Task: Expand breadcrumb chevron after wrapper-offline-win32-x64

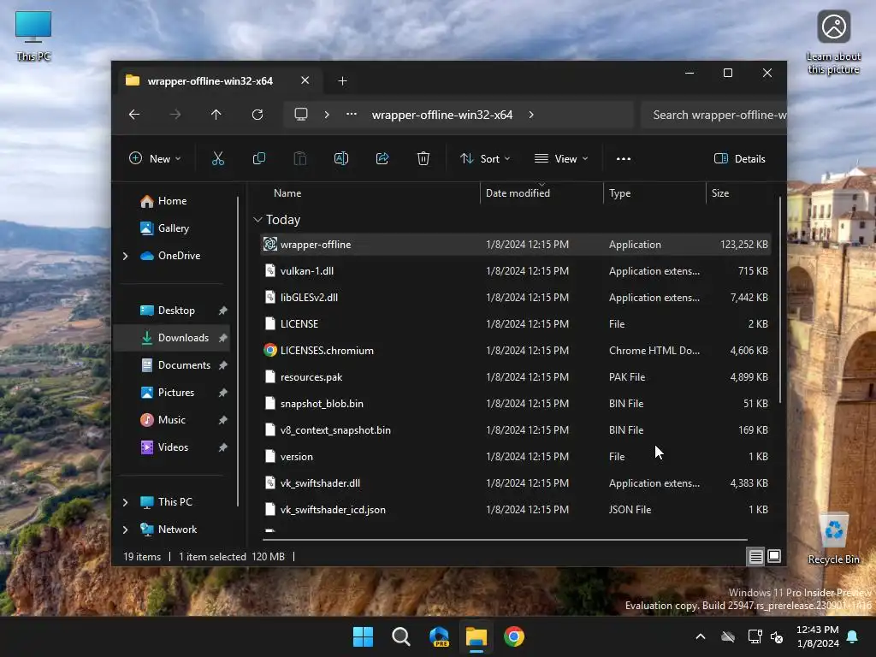Action: coord(531,115)
